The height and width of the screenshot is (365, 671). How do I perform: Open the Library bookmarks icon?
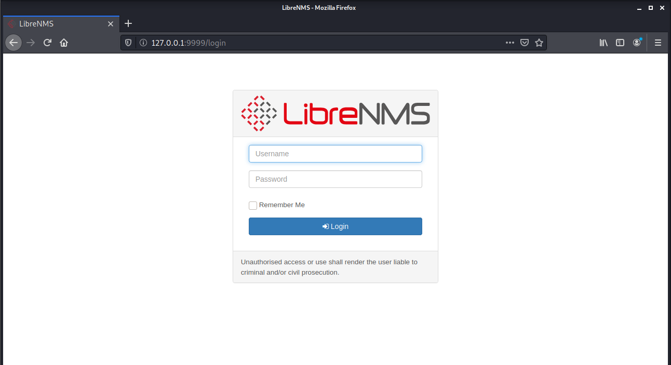click(603, 43)
